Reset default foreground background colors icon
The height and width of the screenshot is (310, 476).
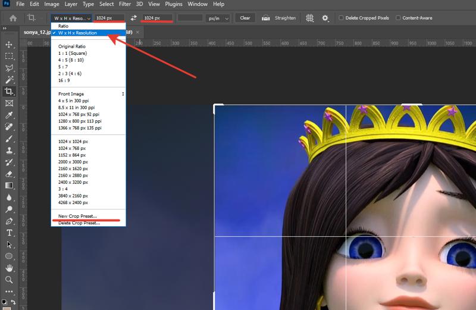pos(4,302)
